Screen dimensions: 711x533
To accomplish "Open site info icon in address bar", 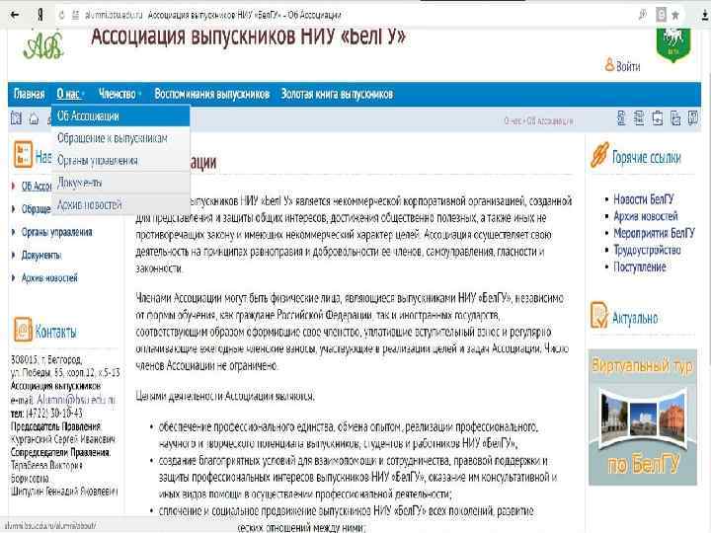I will click(x=75, y=15).
